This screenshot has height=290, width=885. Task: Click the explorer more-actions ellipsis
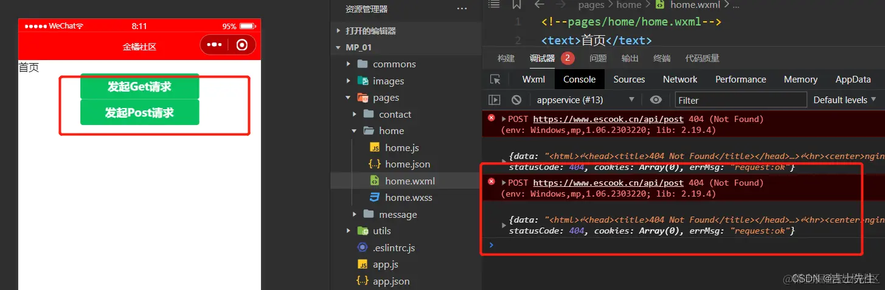click(462, 9)
